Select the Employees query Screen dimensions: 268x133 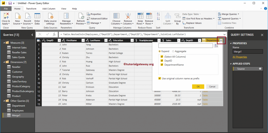(x=18, y=110)
